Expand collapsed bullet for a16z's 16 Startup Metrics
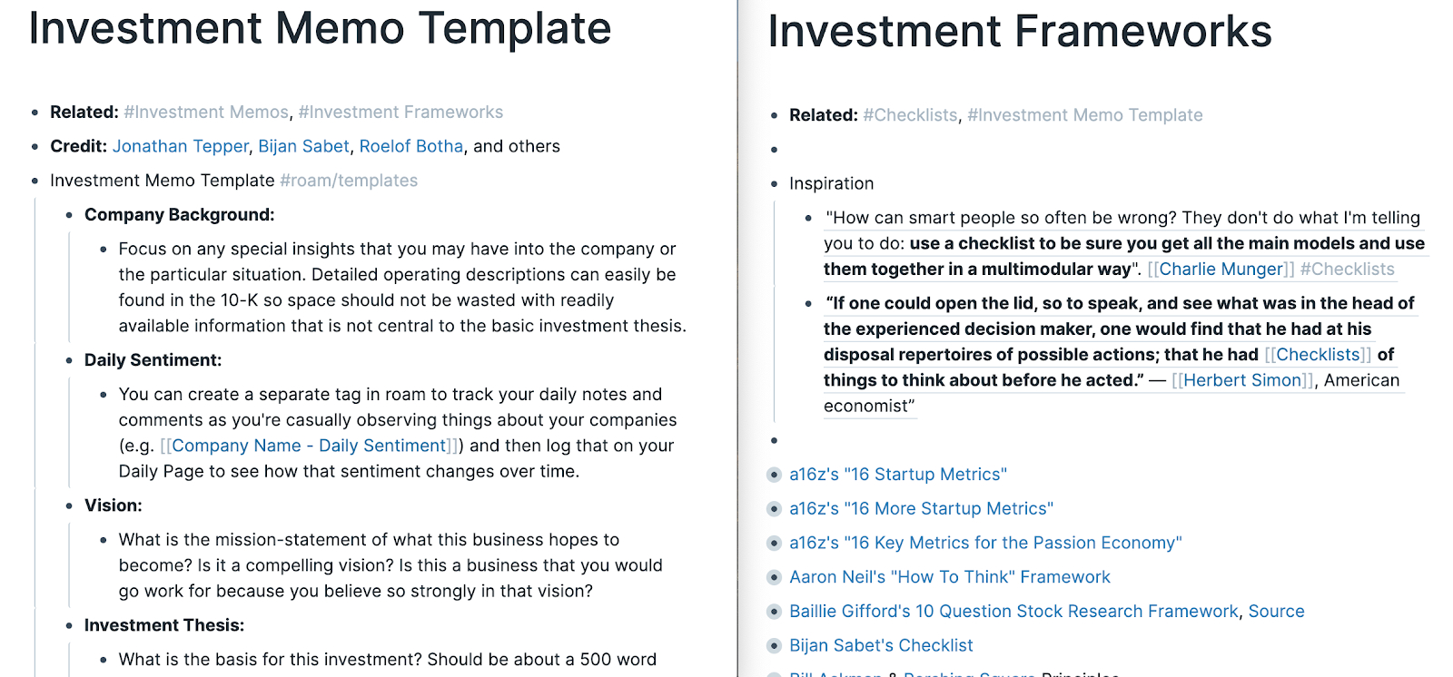Screen dimensions: 1453x677 click(774, 475)
